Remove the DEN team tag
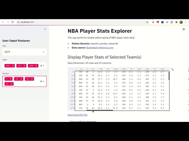 pyautogui.click(x=36, y=66)
